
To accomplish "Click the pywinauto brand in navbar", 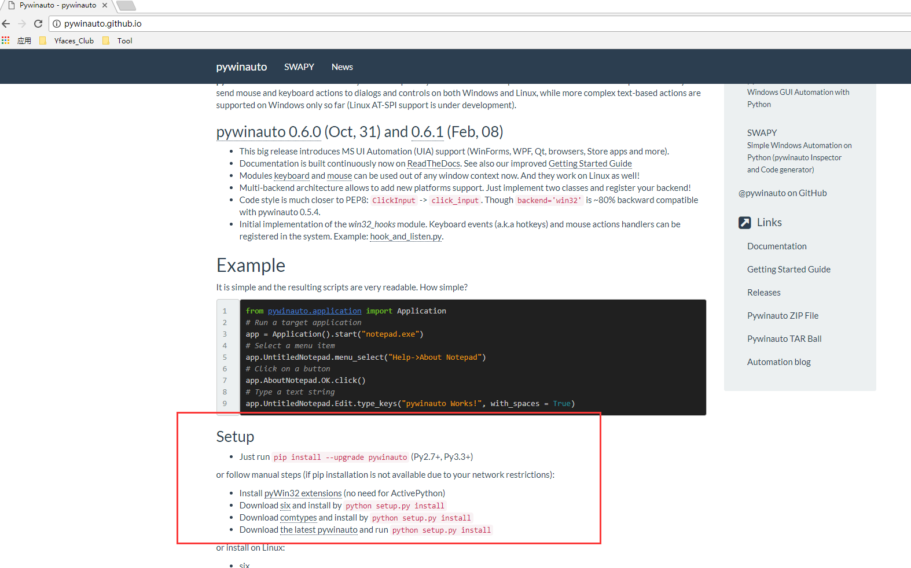I will click(x=241, y=67).
